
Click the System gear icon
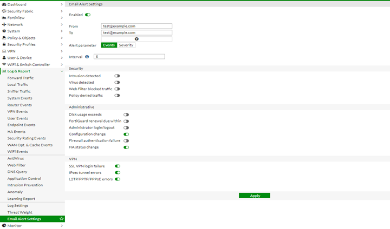[x=4, y=31]
